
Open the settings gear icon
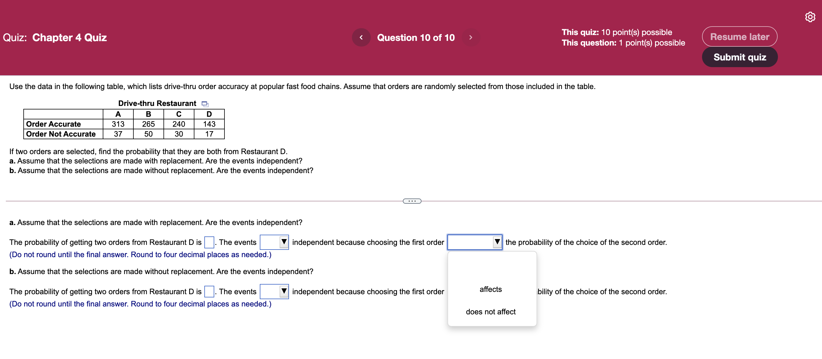[x=810, y=17]
